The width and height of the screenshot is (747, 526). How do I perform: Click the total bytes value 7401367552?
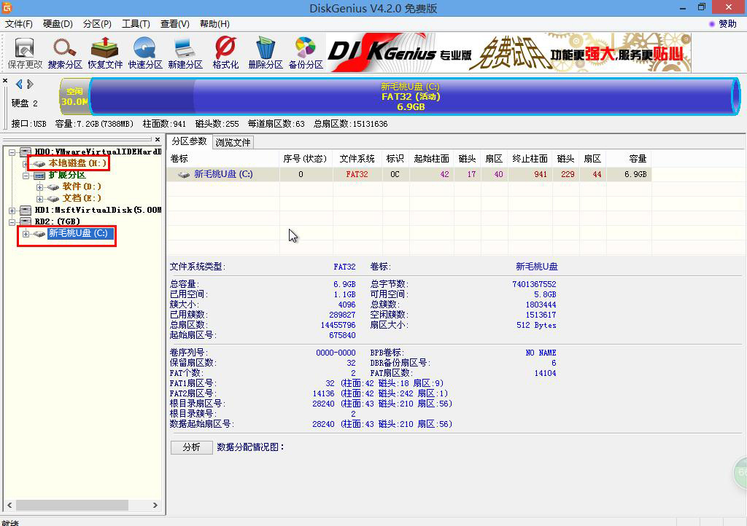(534, 284)
